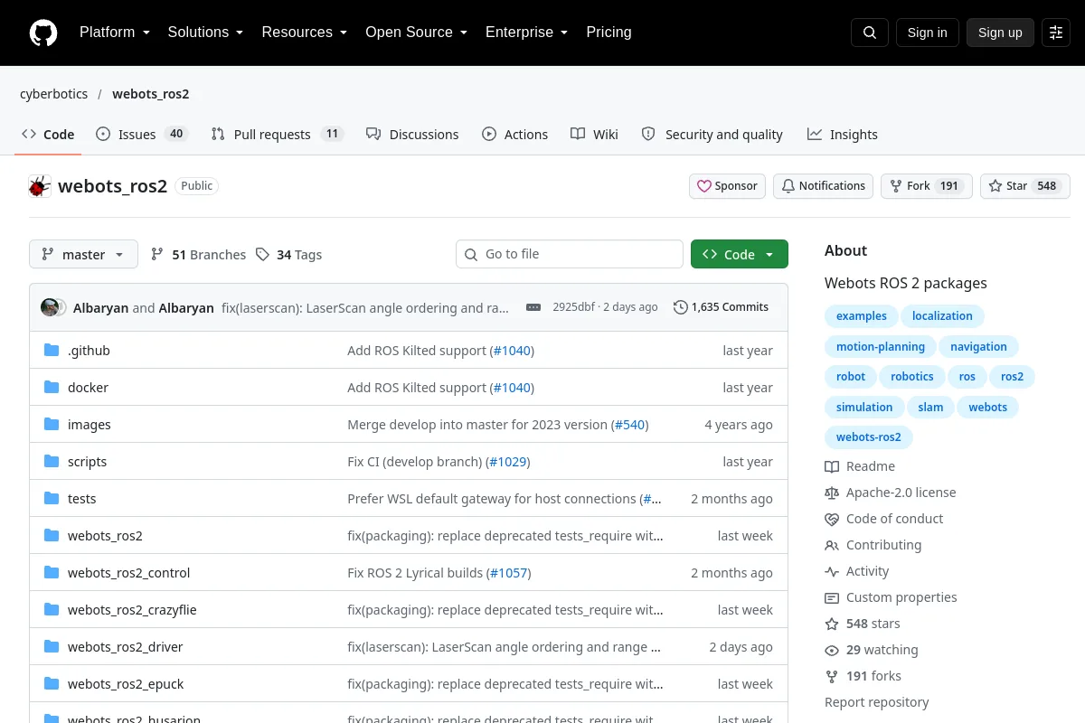Image resolution: width=1085 pixels, height=723 pixels.
Task: Switch to the Wiki tab
Action: 594,135
